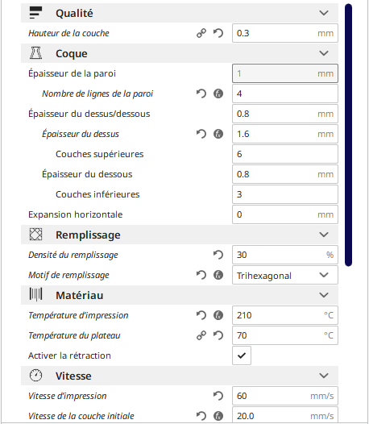Reset Hauteur de la couche value
Screen dimensions: 369x424
tap(218, 33)
